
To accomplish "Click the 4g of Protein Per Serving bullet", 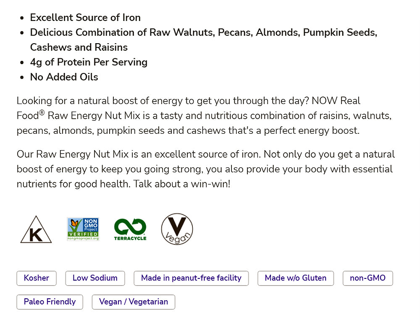I will 89,62.
